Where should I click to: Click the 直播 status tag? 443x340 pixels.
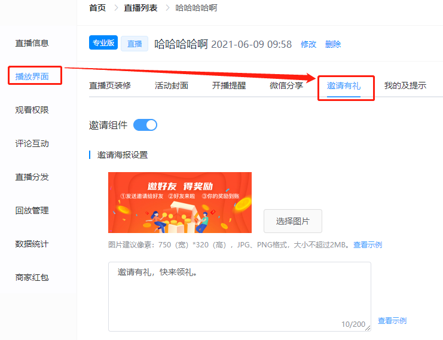(x=135, y=44)
